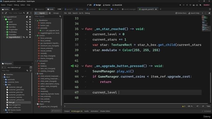
Task: Toggle visibility of ProgressBar node
Action: (x=30, y=29)
